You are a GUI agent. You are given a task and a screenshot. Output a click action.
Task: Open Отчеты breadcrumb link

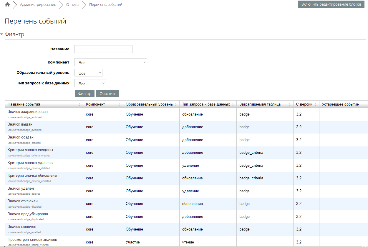click(x=72, y=5)
